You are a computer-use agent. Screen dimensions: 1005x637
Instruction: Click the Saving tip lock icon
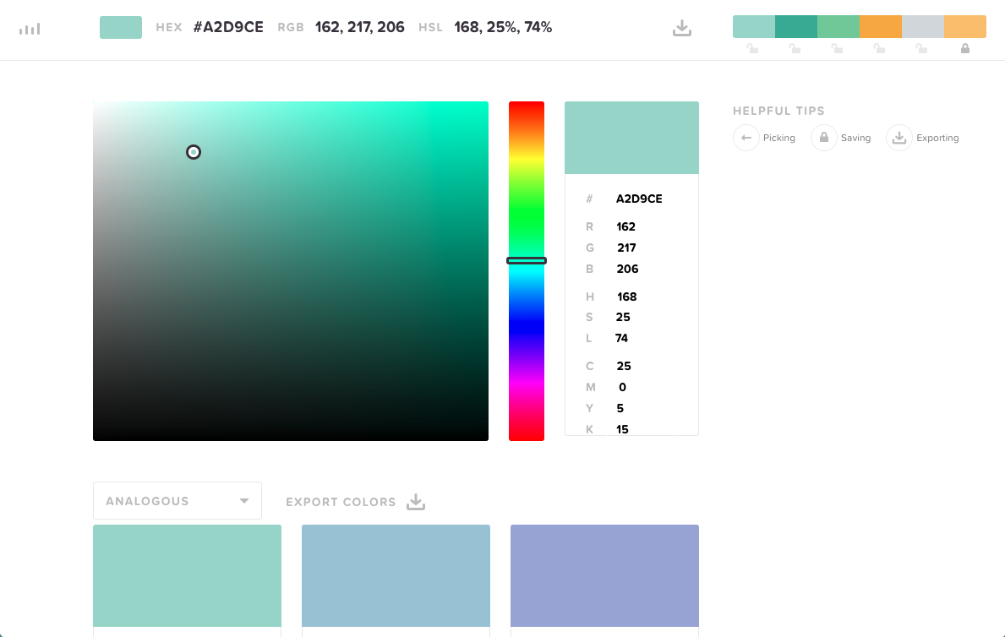[x=824, y=138]
